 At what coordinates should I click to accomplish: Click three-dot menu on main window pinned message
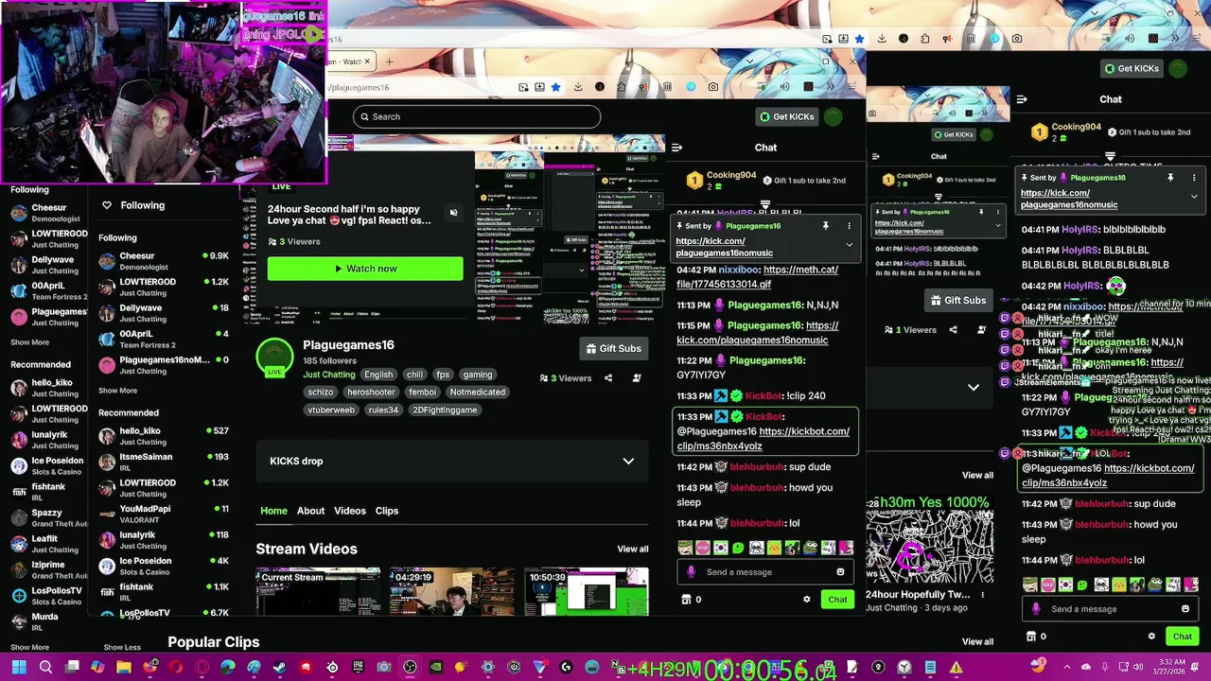849,226
